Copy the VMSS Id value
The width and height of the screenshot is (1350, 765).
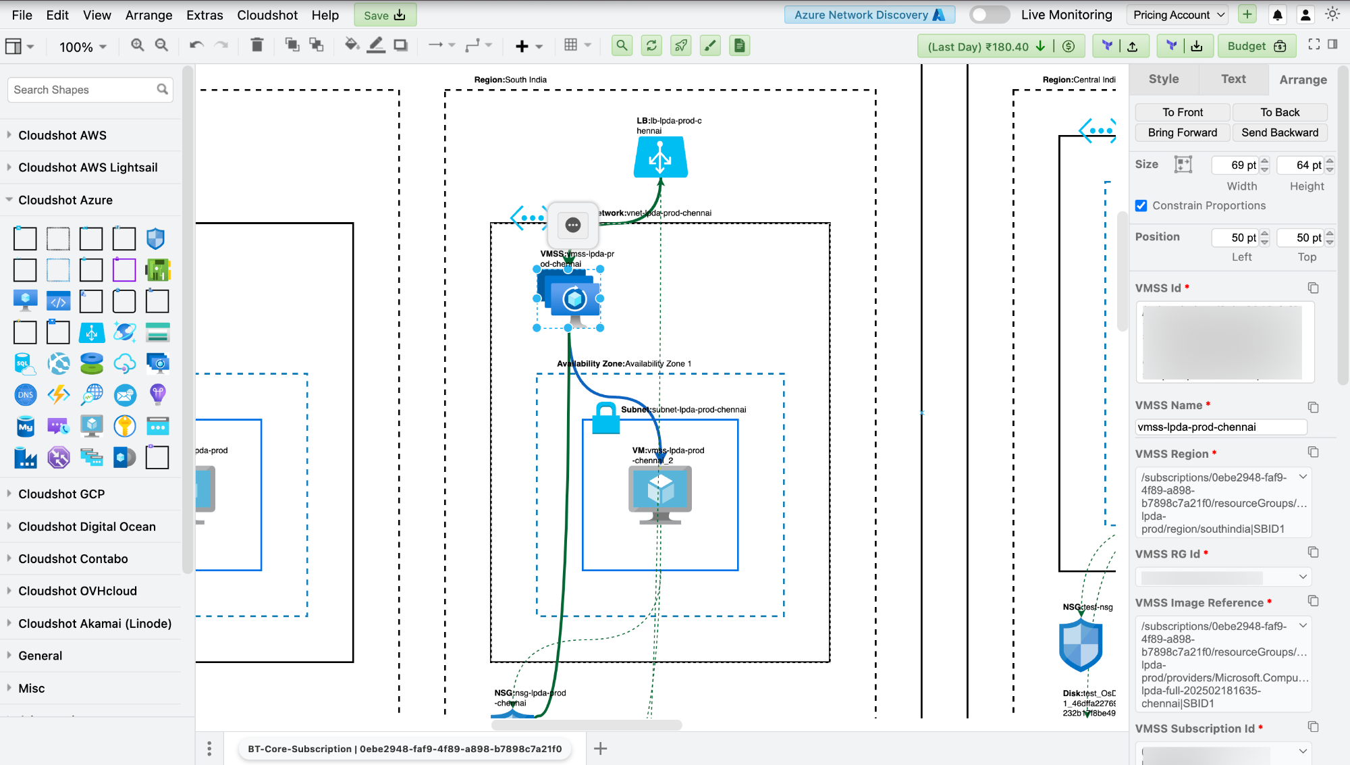(1313, 288)
